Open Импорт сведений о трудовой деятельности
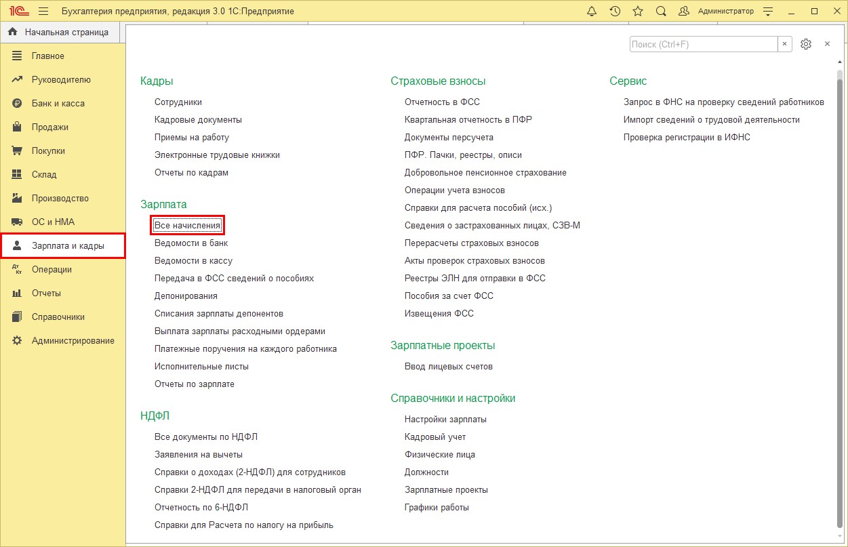This screenshot has width=848, height=547. click(712, 120)
